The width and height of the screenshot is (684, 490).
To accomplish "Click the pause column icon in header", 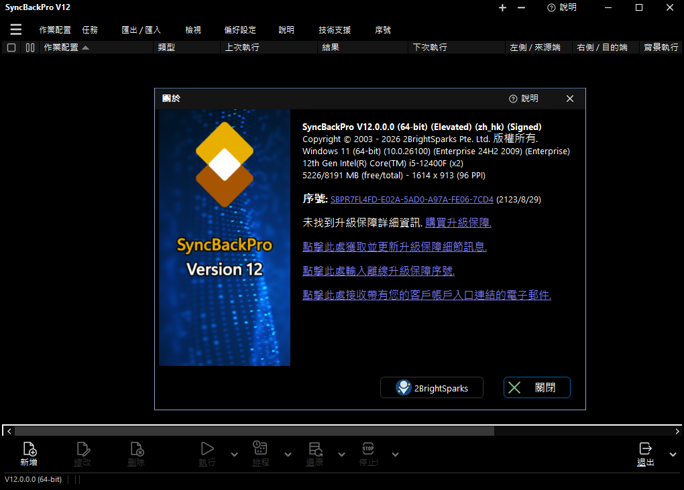I will tap(30, 48).
